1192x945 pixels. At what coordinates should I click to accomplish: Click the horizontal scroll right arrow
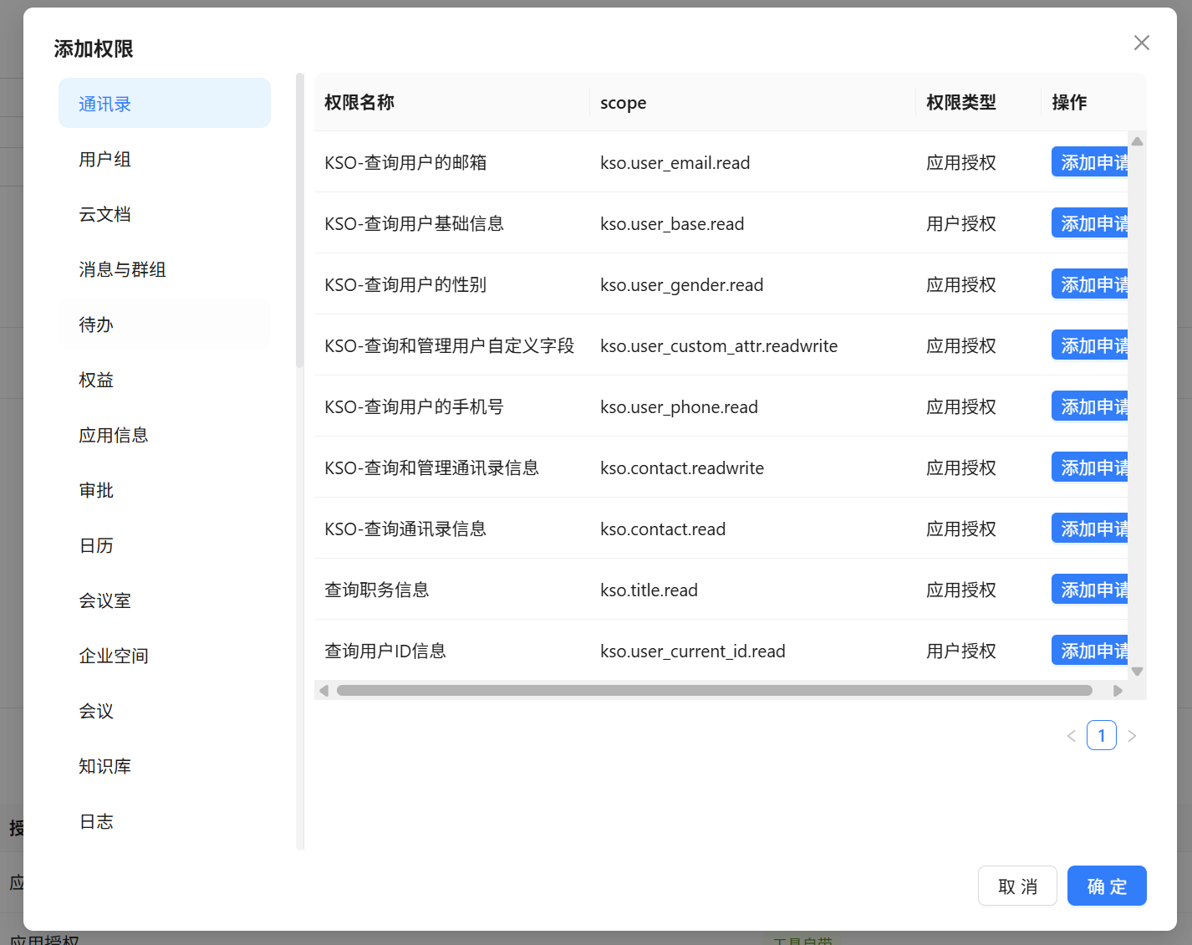pos(1118,691)
